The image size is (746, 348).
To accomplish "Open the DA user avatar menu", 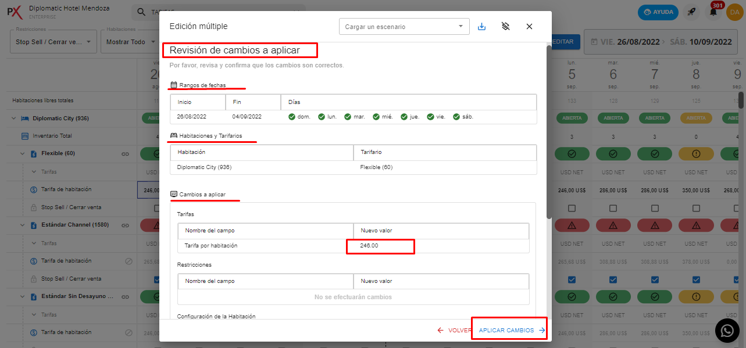I will pos(734,12).
